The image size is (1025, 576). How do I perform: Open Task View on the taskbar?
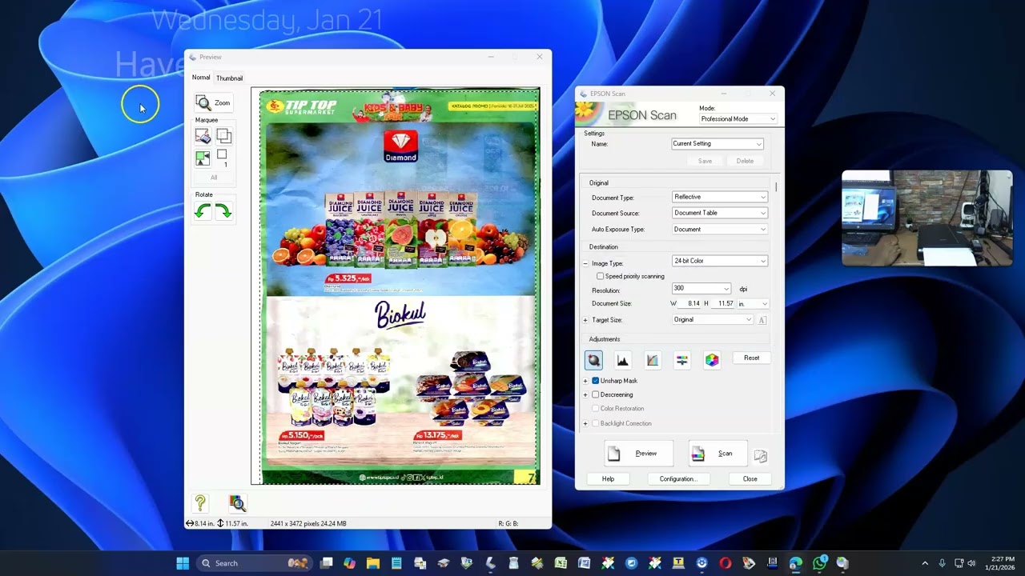coord(326,563)
